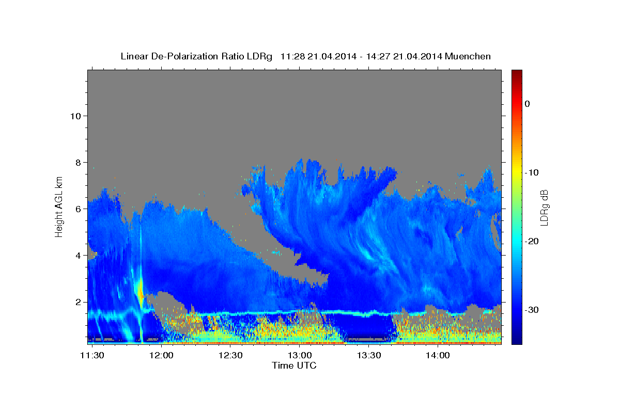Click the 'Height AGL km' y-axis label
This screenshot has height=413, width=620.
point(59,206)
